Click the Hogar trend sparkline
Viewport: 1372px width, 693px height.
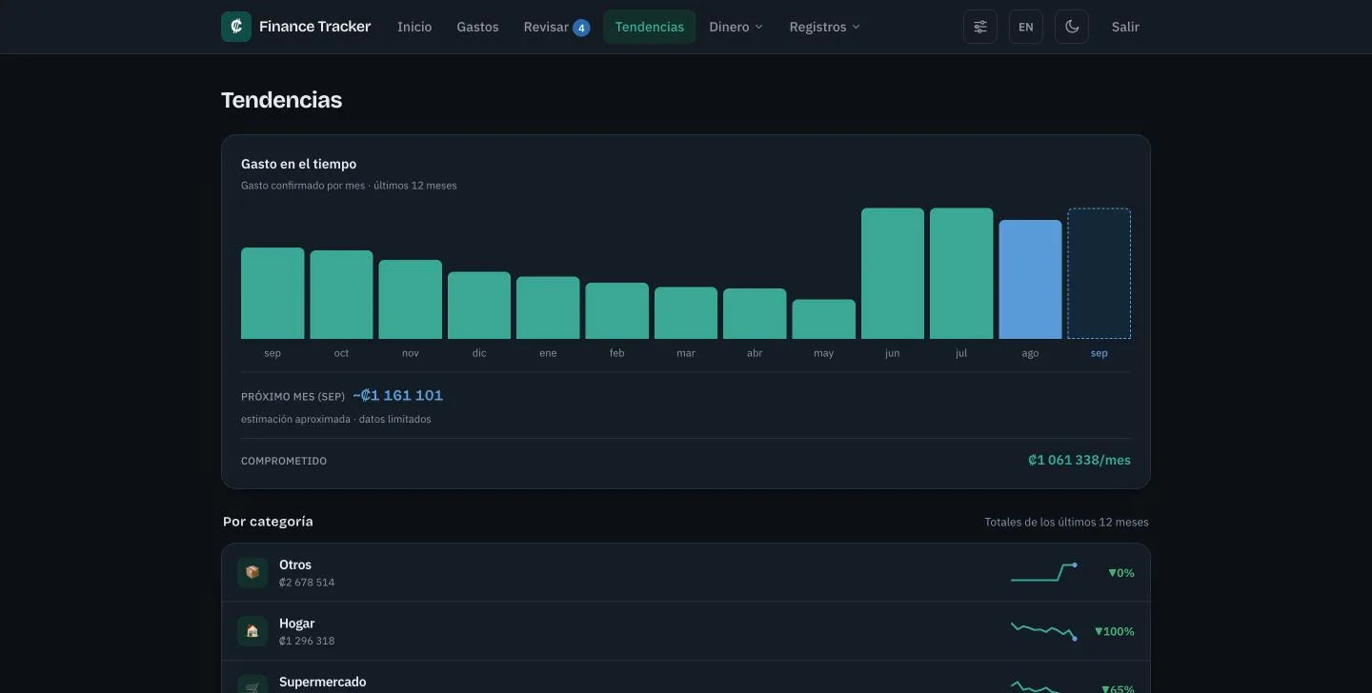pos(1044,631)
